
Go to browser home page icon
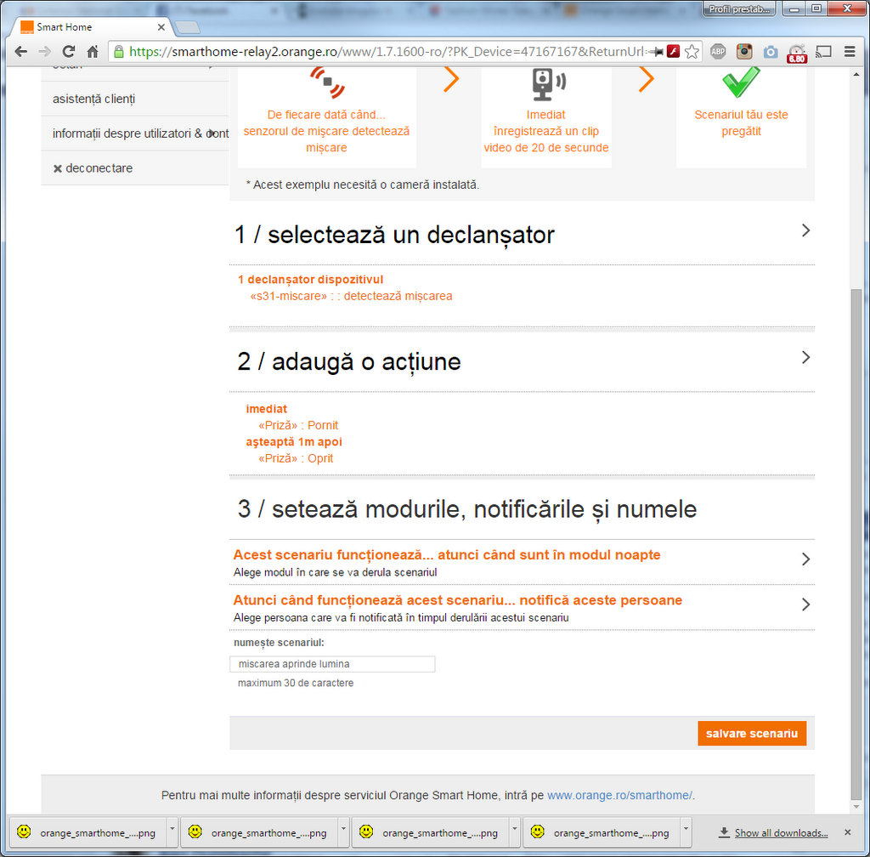point(93,52)
